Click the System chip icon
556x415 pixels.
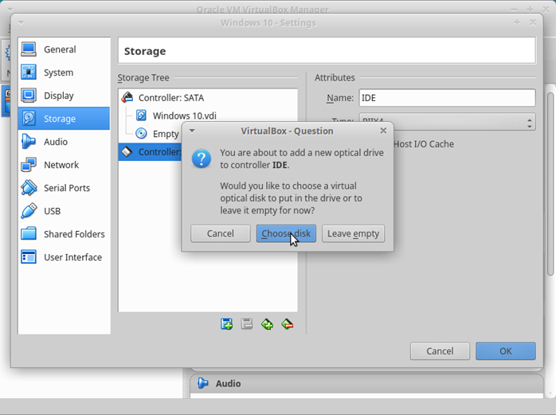(x=29, y=72)
